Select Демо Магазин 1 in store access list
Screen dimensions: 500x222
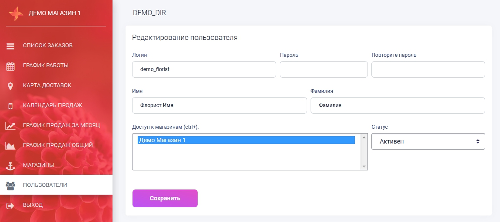pyautogui.click(x=246, y=140)
